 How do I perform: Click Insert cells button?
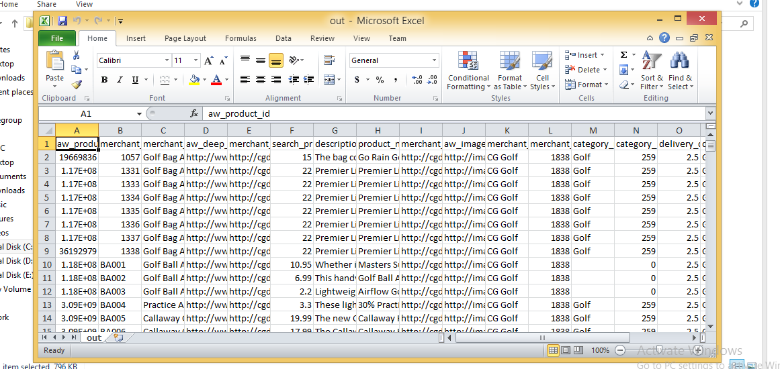click(x=585, y=55)
